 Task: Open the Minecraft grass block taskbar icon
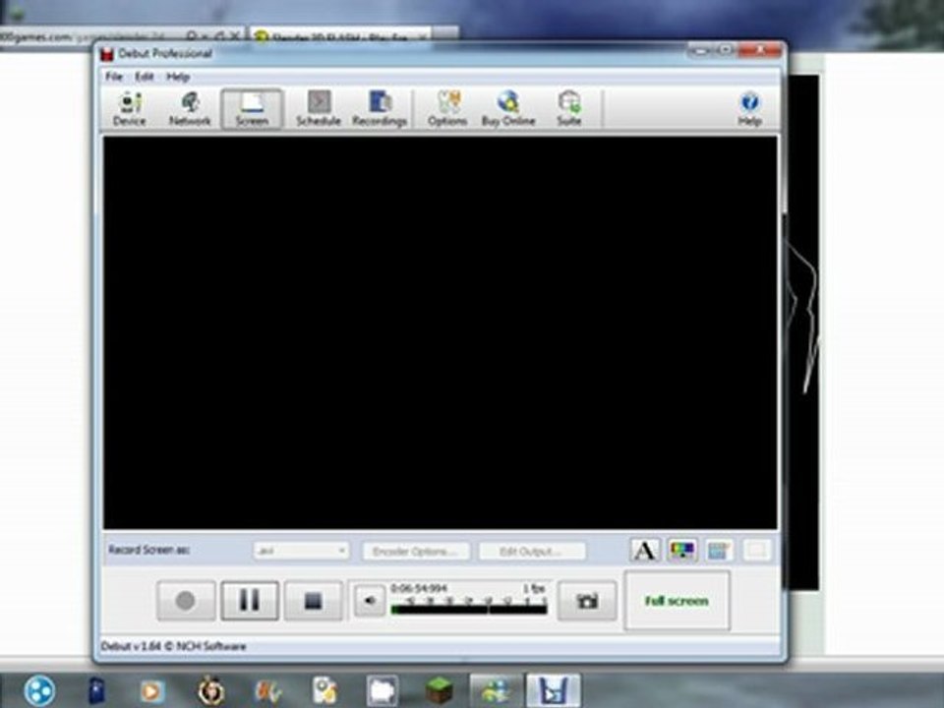(440, 690)
